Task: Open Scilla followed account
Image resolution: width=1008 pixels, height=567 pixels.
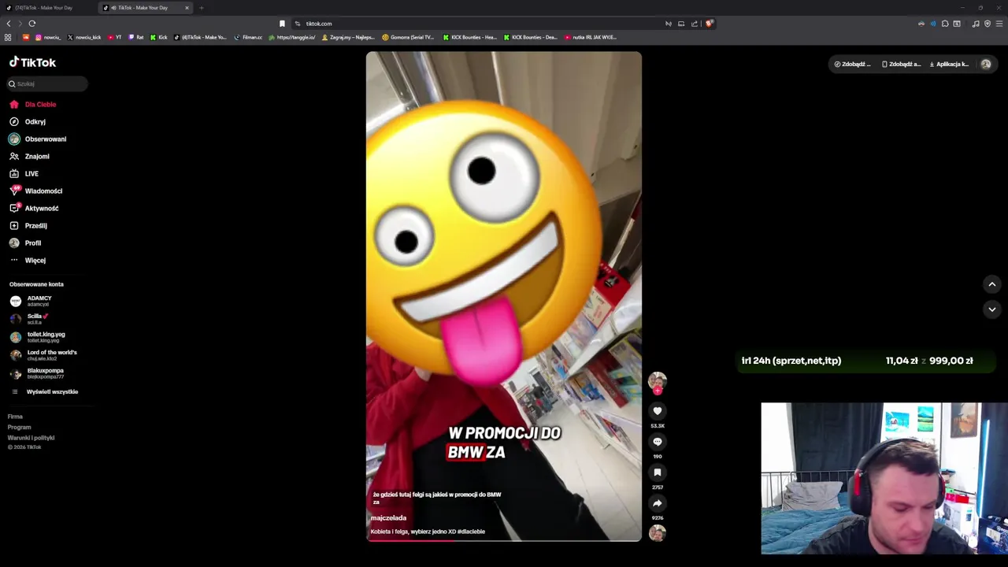Action: coord(29,318)
